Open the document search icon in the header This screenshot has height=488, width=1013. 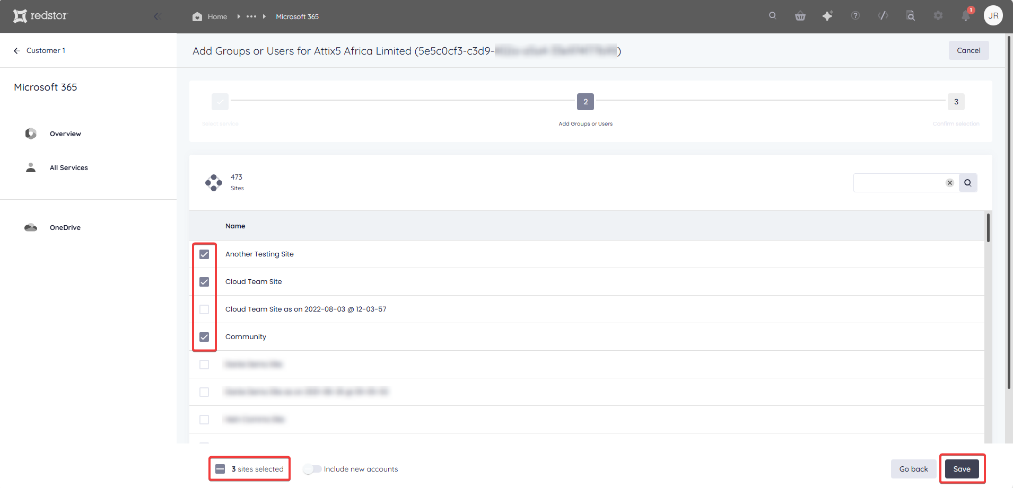[911, 16]
